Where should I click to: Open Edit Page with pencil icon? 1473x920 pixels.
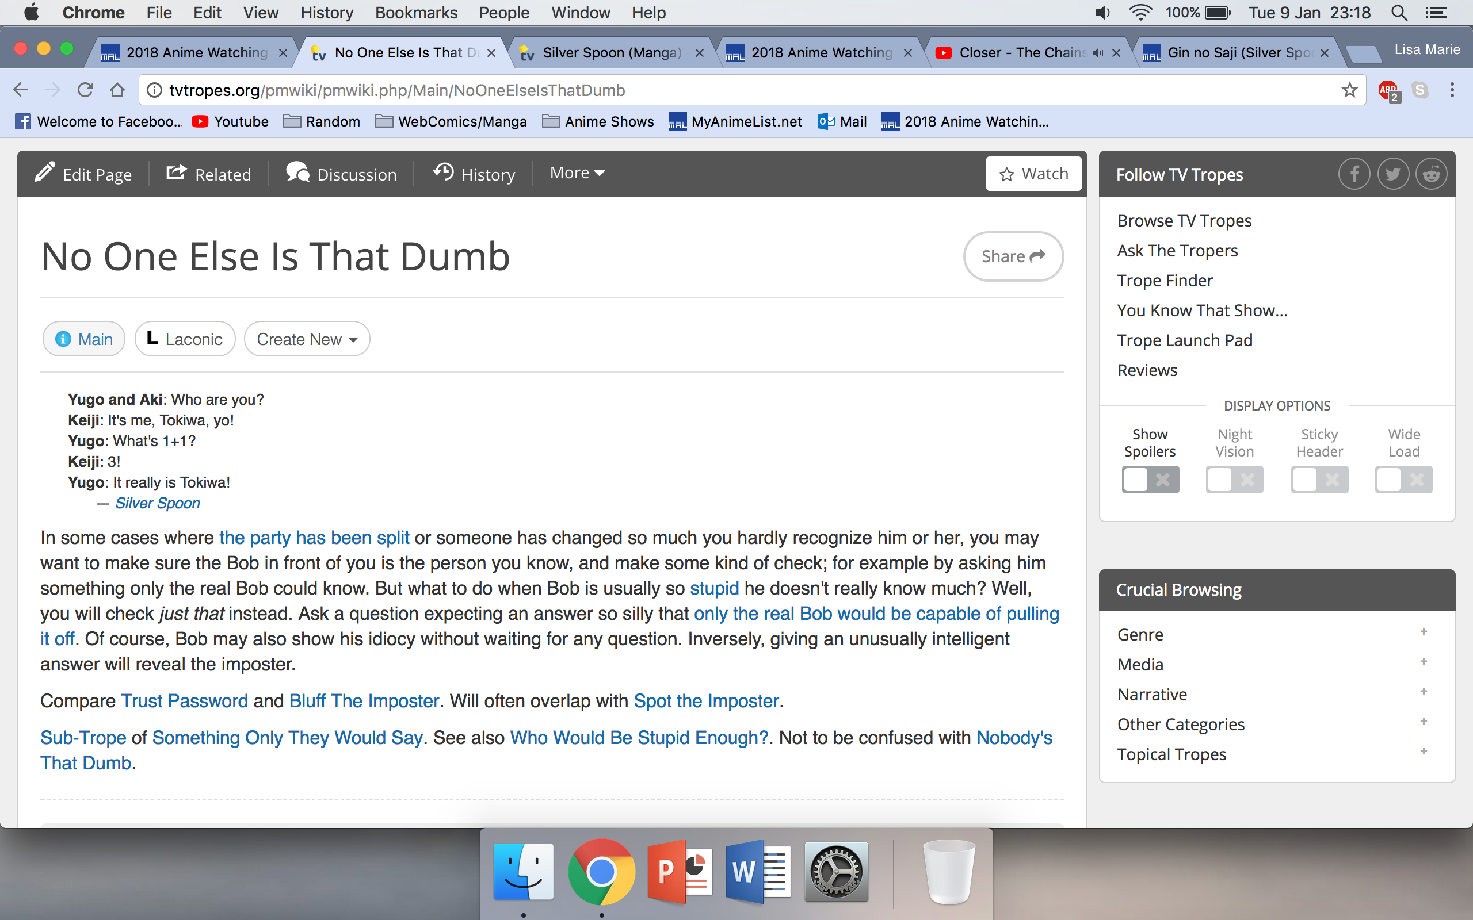point(83,174)
